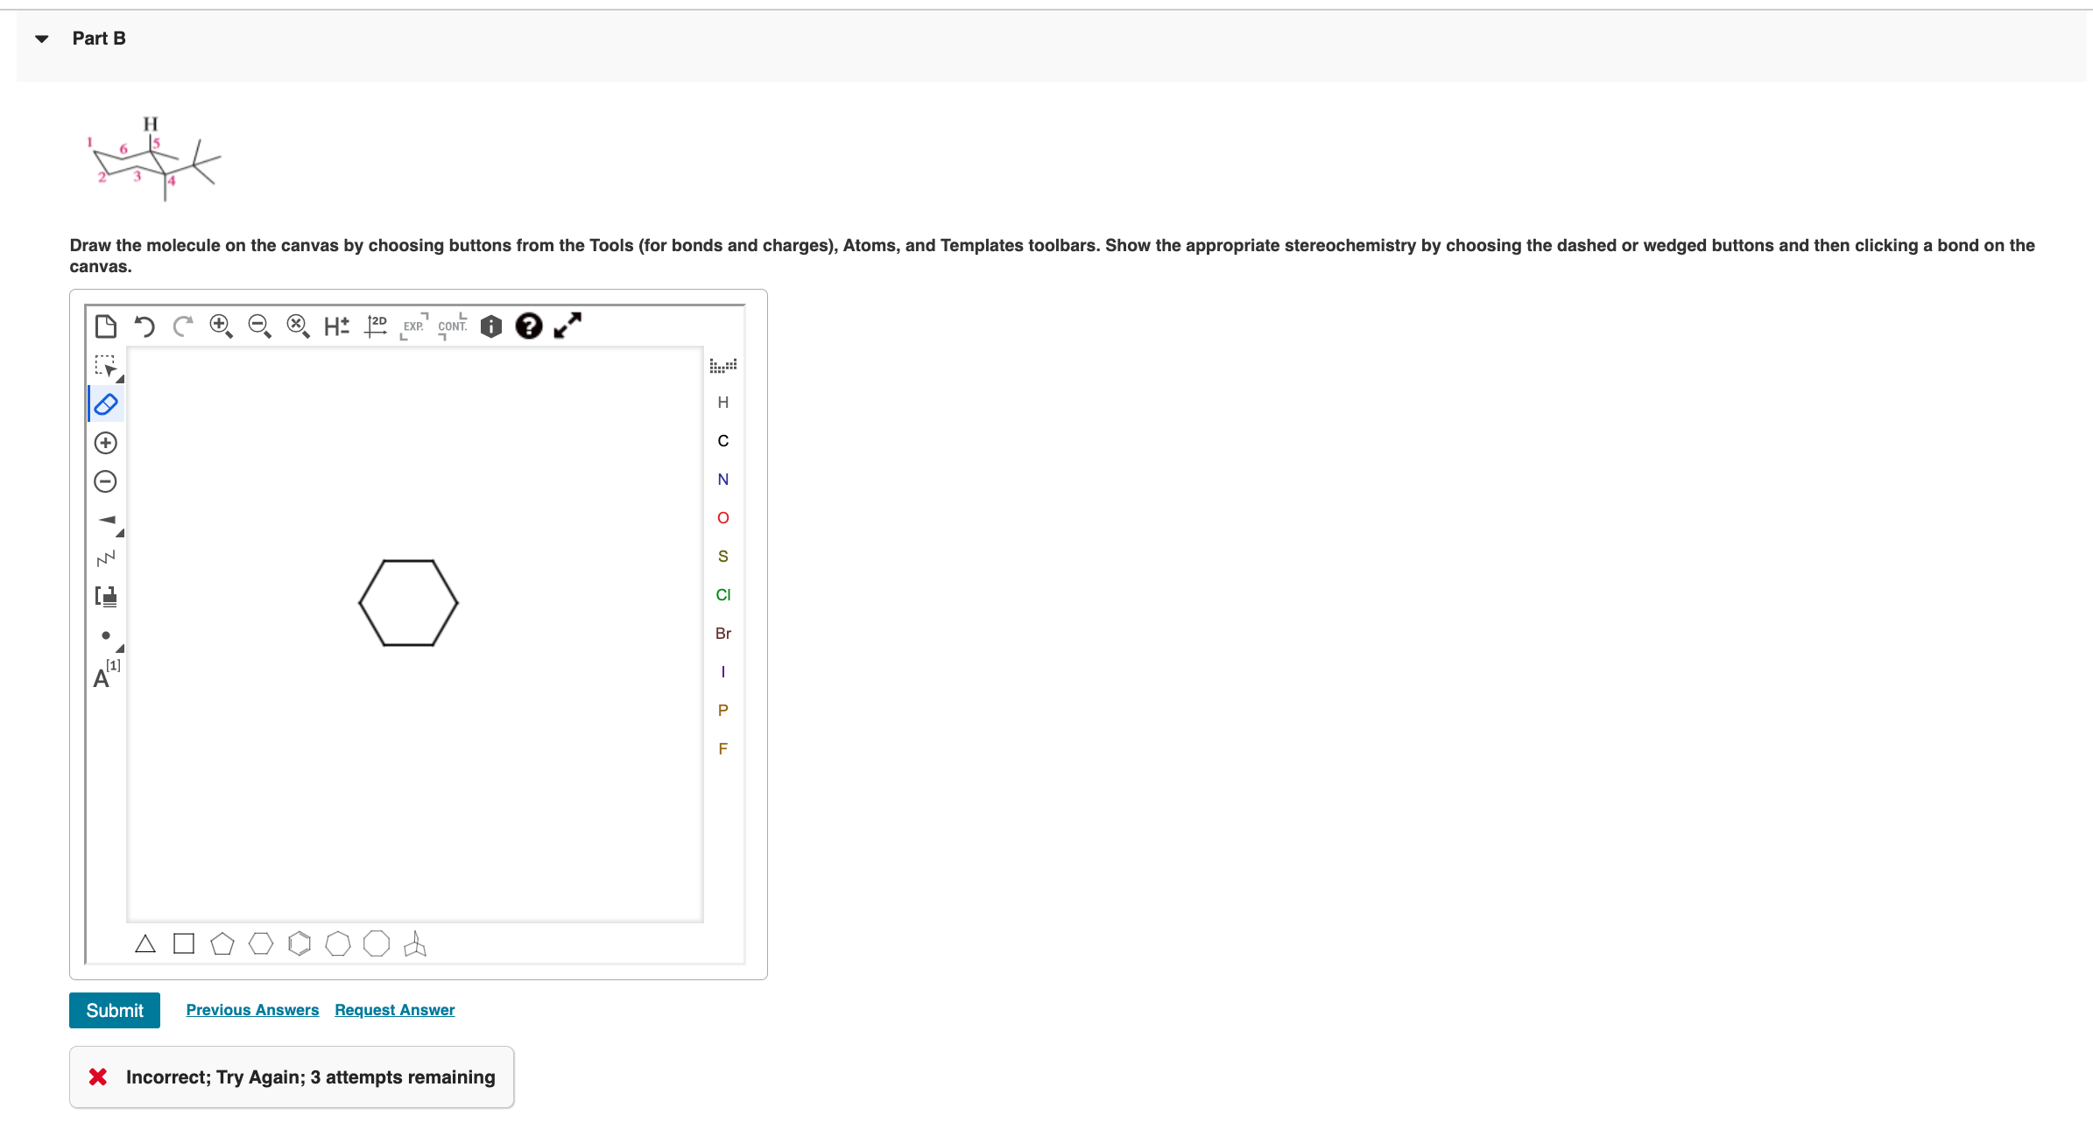Click the zoom in magnifier

point(221,326)
